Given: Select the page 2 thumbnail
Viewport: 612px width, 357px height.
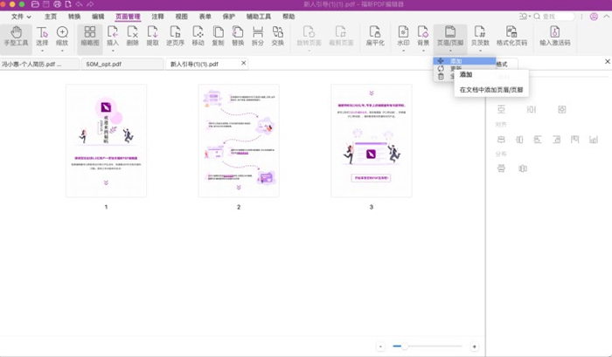Looking at the screenshot, I should coord(238,141).
